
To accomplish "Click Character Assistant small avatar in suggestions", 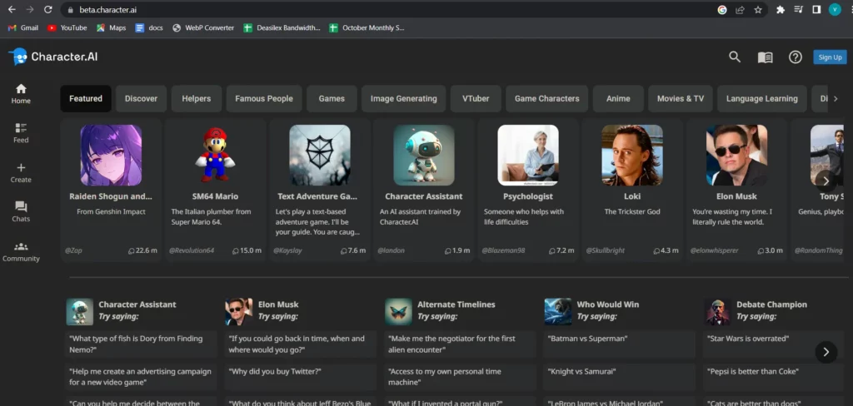I will (79, 311).
